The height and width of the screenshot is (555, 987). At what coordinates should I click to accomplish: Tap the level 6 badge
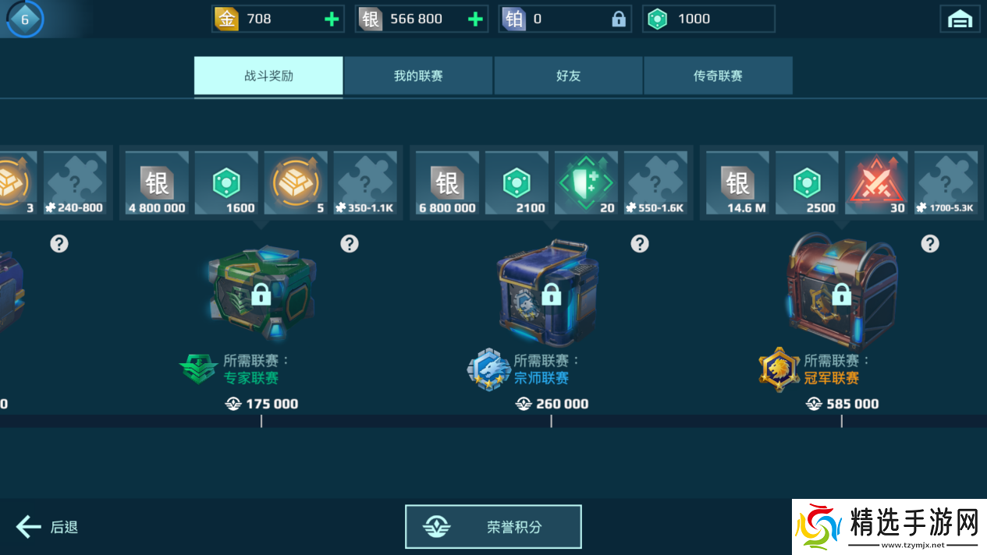click(x=24, y=19)
